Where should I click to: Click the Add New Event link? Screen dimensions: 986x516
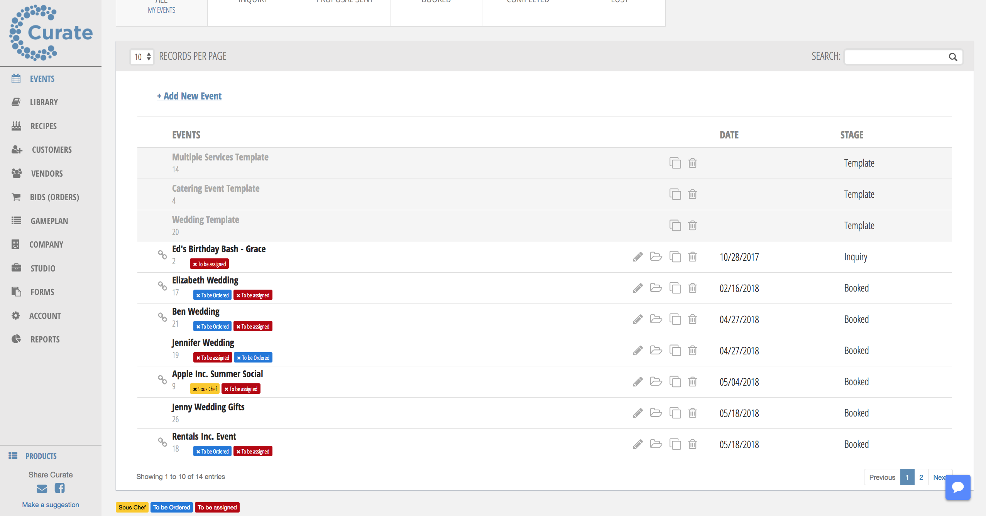tap(189, 96)
